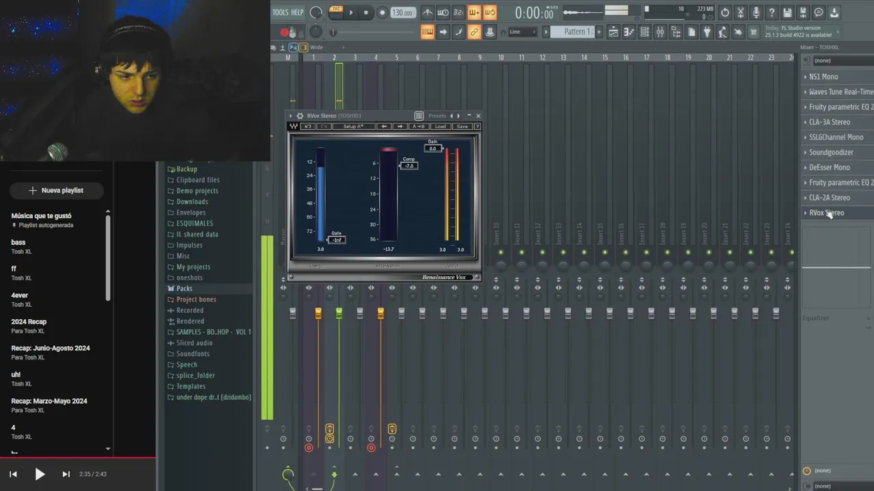
Task: Toggle the countdown before recording 3-2-1 icon
Action: click(x=459, y=12)
